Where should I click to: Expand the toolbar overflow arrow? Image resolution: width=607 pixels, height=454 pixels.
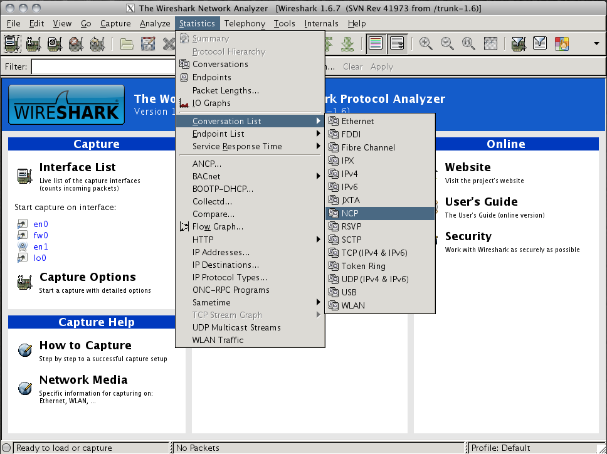(596, 44)
